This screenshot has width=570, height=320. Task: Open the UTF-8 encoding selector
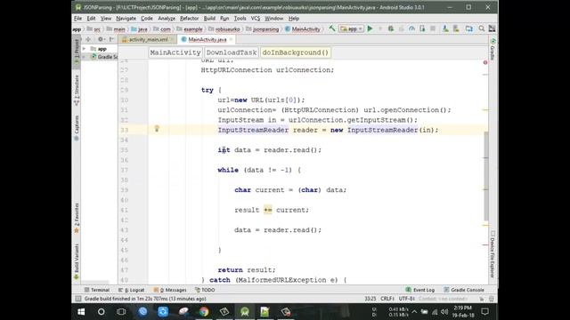(406, 299)
